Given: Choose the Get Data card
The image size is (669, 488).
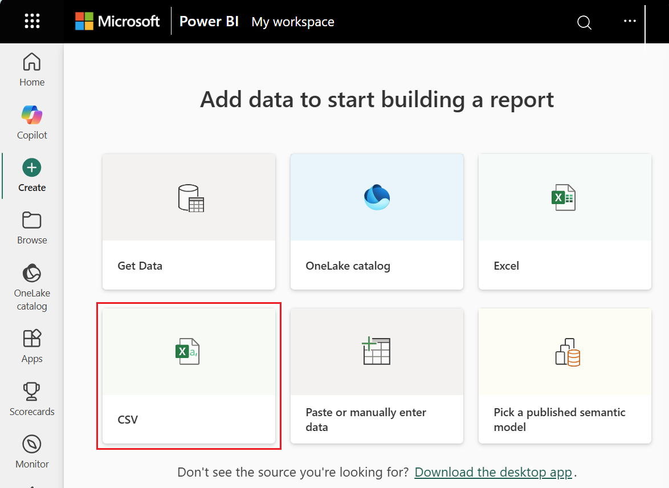Looking at the screenshot, I should point(189,222).
